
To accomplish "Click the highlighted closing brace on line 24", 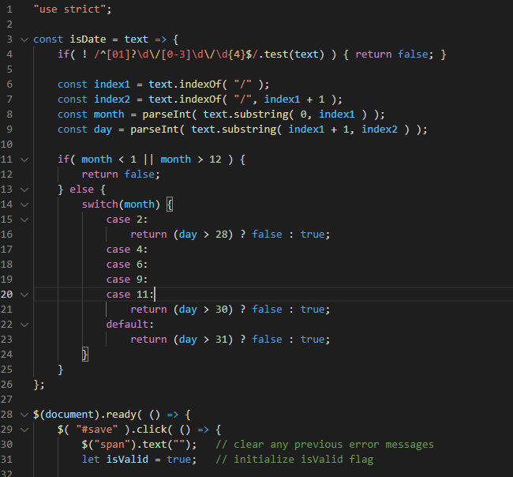I will (85, 355).
